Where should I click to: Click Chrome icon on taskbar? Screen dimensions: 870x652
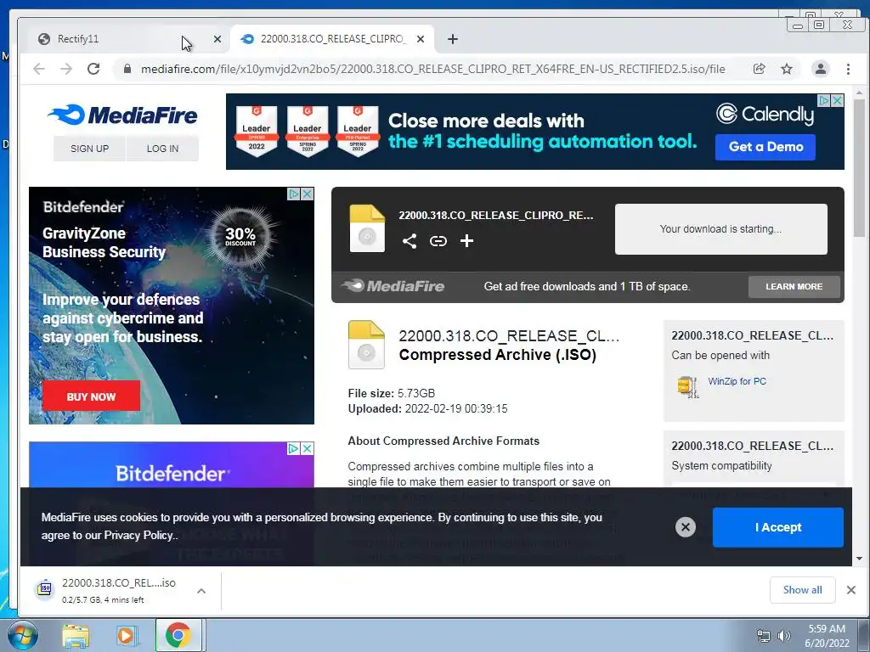178,635
